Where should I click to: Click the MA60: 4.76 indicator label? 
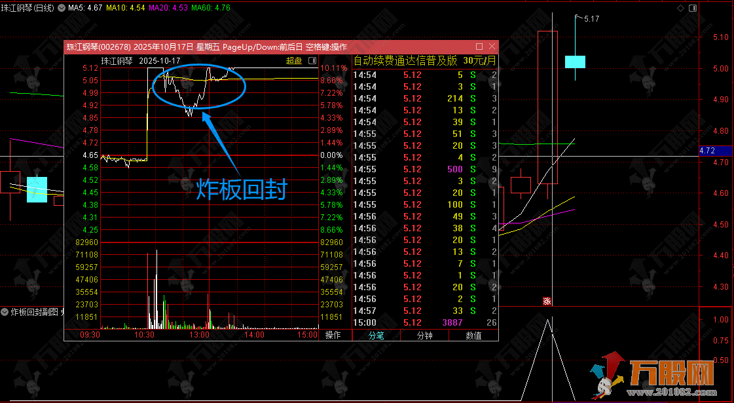[x=211, y=8]
